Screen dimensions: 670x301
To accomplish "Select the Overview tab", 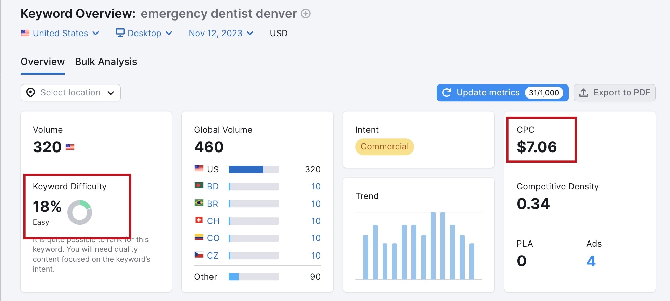I will [42, 62].
